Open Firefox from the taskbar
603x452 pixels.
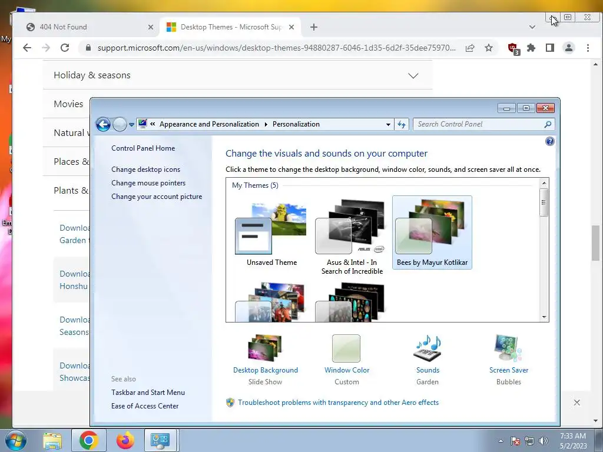(125, 440)
